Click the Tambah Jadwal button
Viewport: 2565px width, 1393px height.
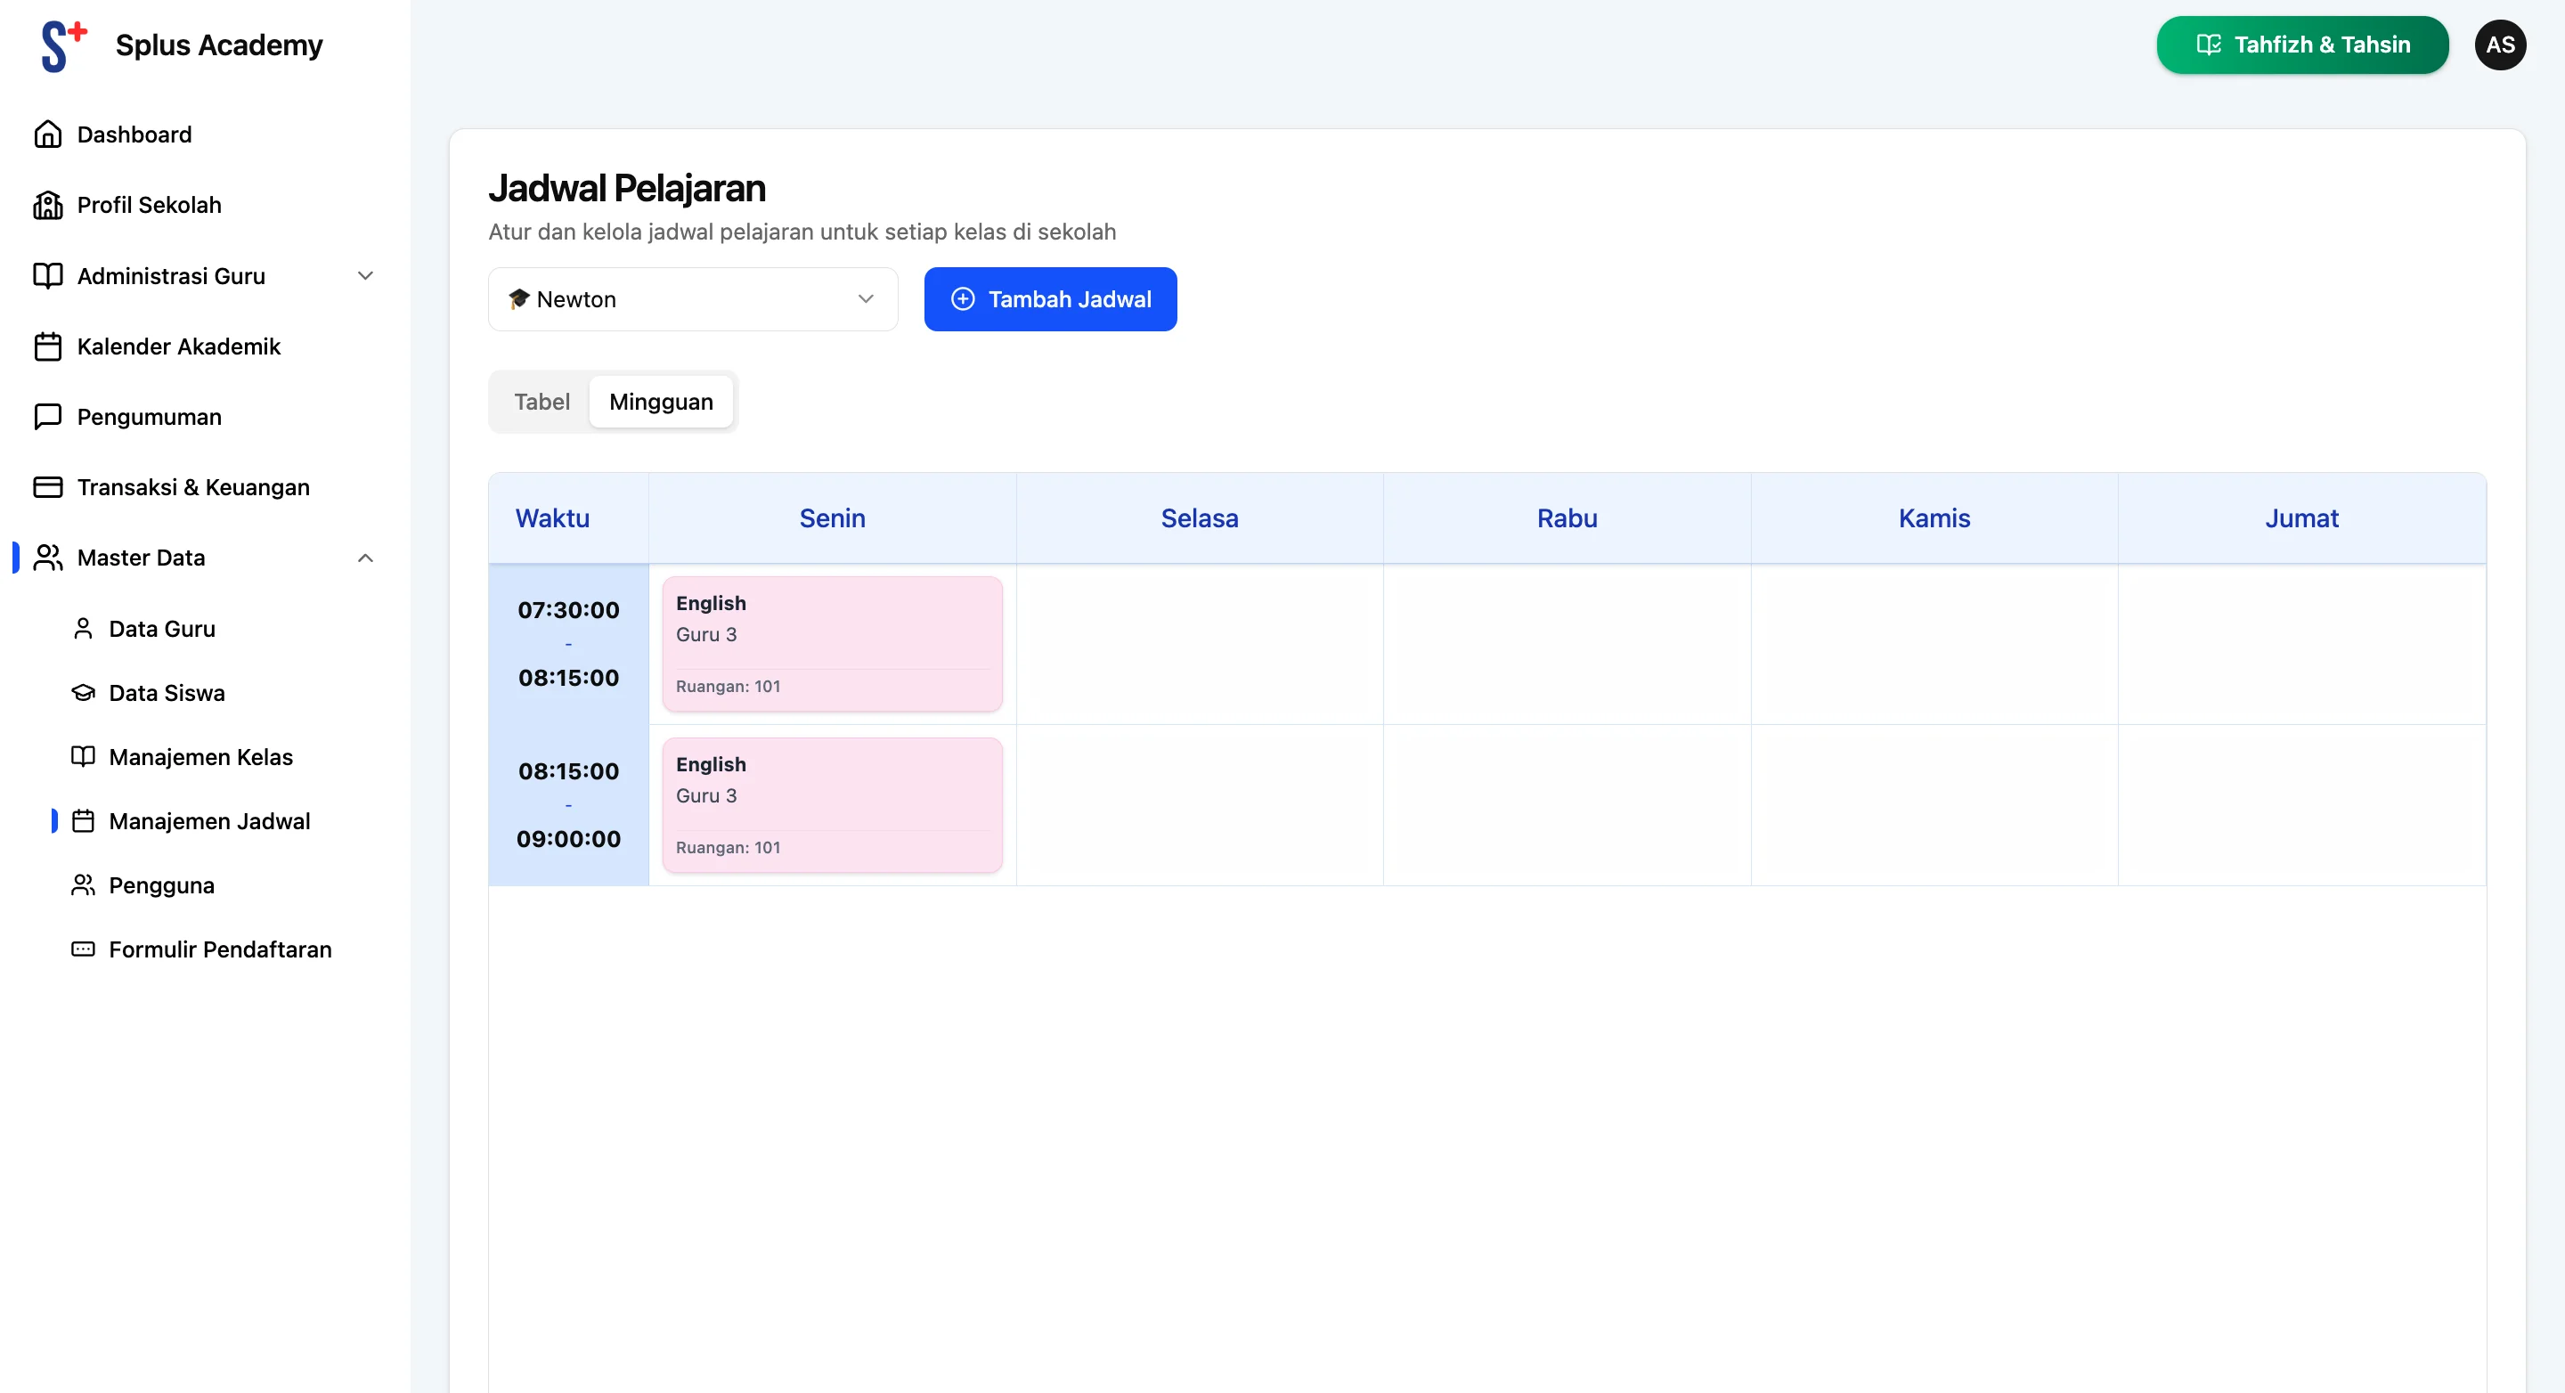click(x=1049, y=298)
